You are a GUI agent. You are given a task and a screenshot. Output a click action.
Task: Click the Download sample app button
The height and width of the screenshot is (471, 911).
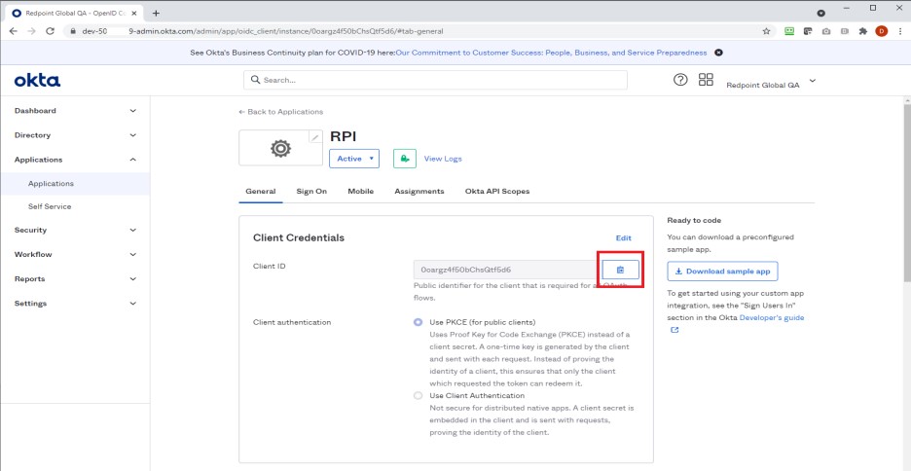click(721, 272)
